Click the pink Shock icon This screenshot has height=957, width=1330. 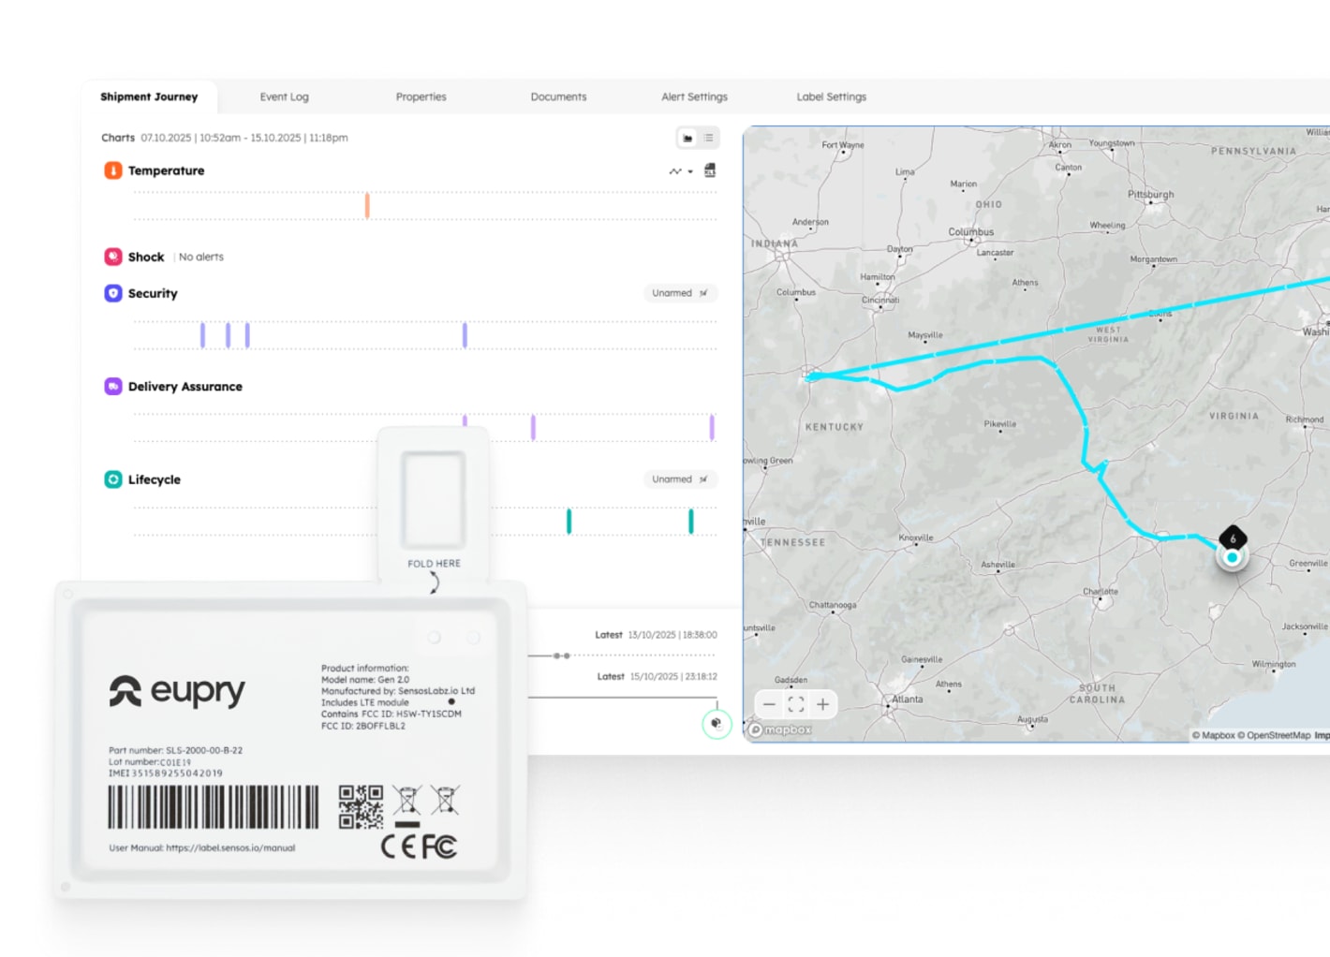(x=112, y=257)
